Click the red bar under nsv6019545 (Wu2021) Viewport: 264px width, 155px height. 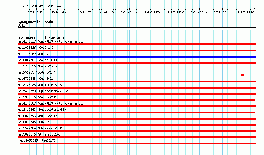point(136,125)
